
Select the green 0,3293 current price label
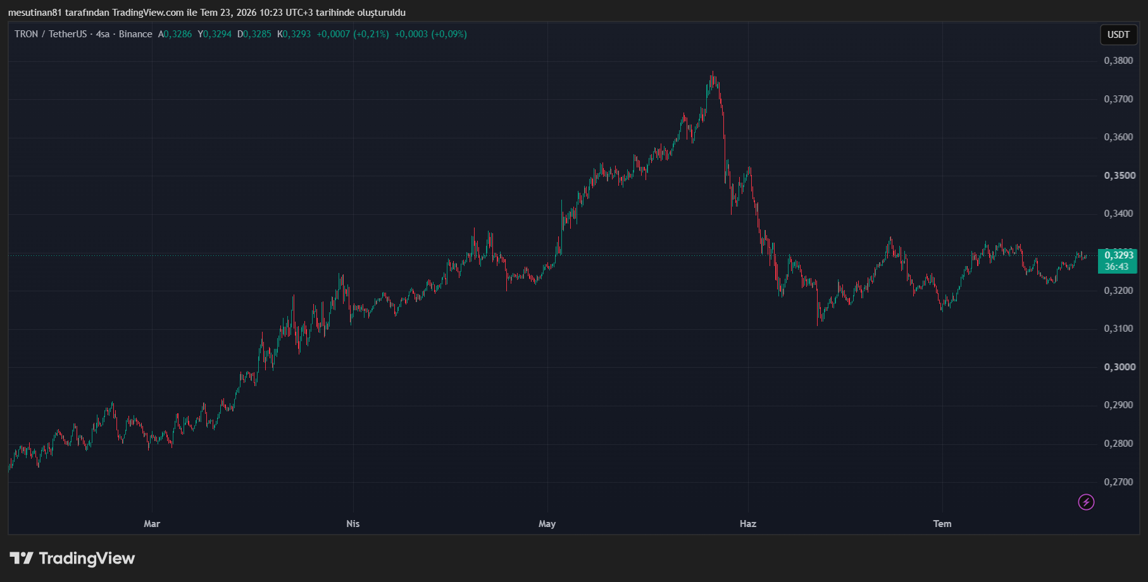click(x=1118, y=255)
